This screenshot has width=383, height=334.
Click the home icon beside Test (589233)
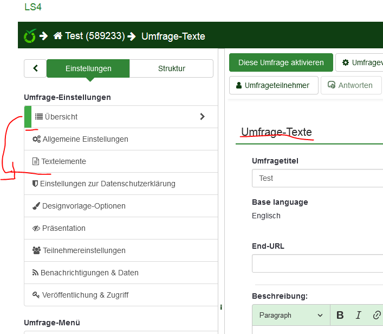pos(58,36)
